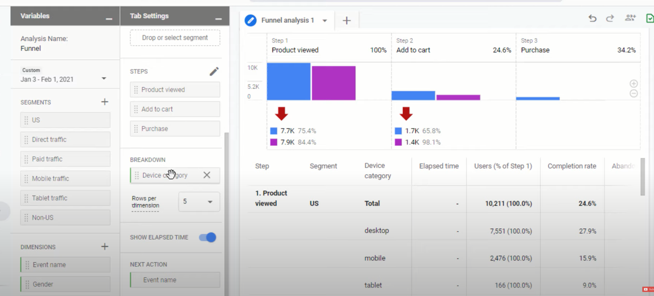Click the Drop or select segment box

pyautogui.click(x=175, y=38)
